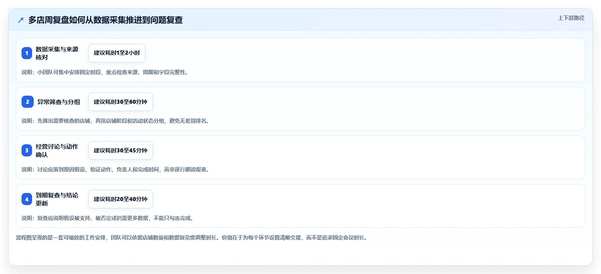Click the diagonal arrow icon beside the title

coord(21,20)
